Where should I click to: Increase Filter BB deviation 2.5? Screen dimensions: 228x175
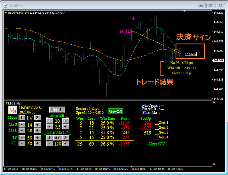[65, 127]
